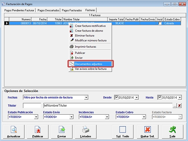Click the Estado Cobro column header
This screenshot has height=141, width=188.
tap(172, 19)
